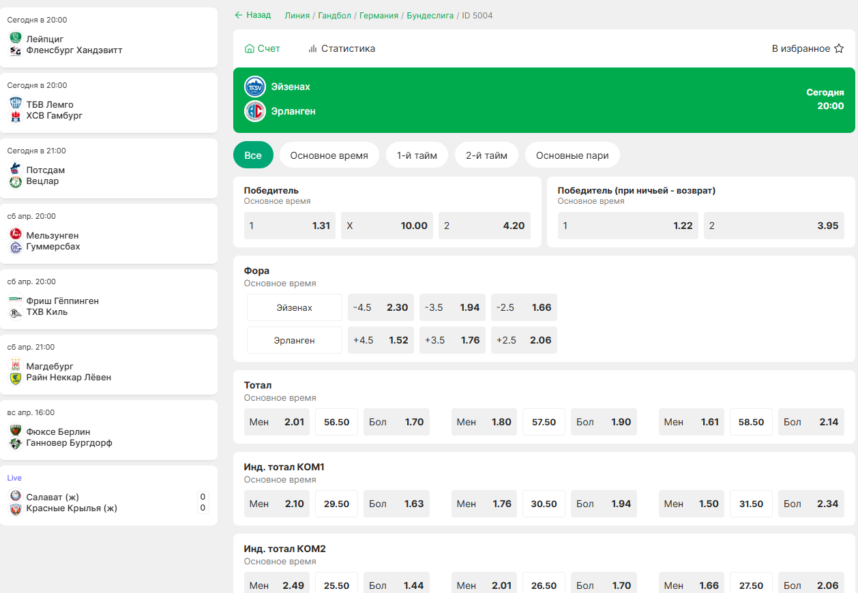858x593 pixels.
Task: Pick Эрланген handicap +2.5 at 2.06
Action: pos(524,340)
